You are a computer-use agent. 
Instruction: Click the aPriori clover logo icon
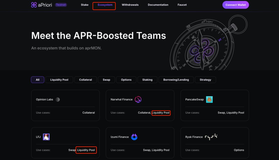(34, 5)
